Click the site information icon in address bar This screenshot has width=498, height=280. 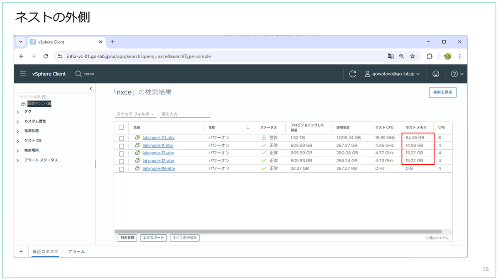tap(60, 56)
